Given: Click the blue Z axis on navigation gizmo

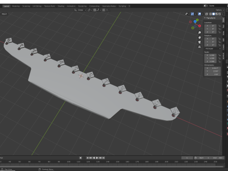Looking at the screenshot, I should (195, 21).
